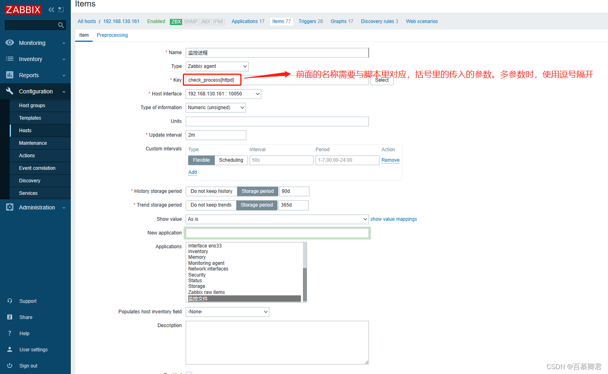Image resolution: width=608 pixels, height=374 pixels.
Task: Open the Type dropdown Zabbix agent
Action: [x=217, y=66]
